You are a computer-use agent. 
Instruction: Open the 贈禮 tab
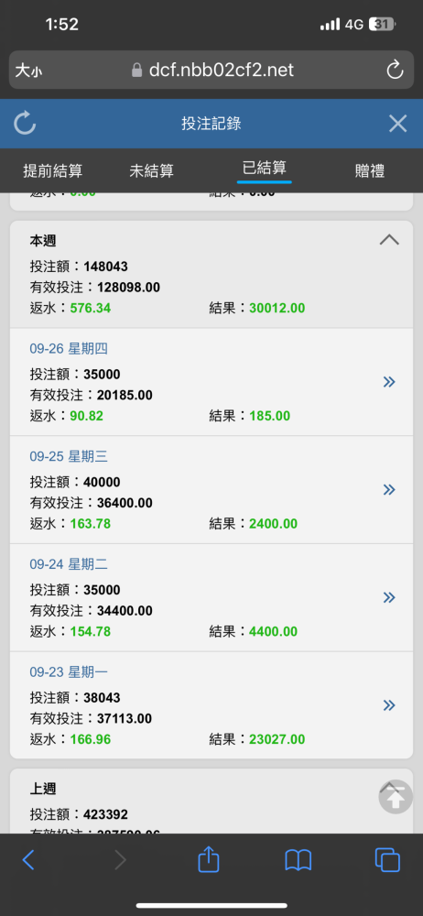(370, 171)
